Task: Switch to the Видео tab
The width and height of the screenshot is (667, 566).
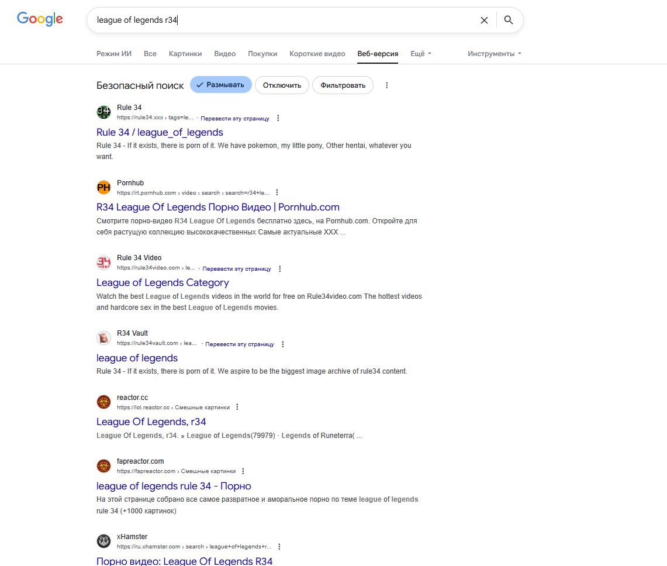Action: [x=224, y=54]
